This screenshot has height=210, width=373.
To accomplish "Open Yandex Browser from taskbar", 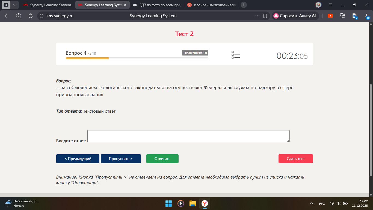I will [x=205, y=203].
